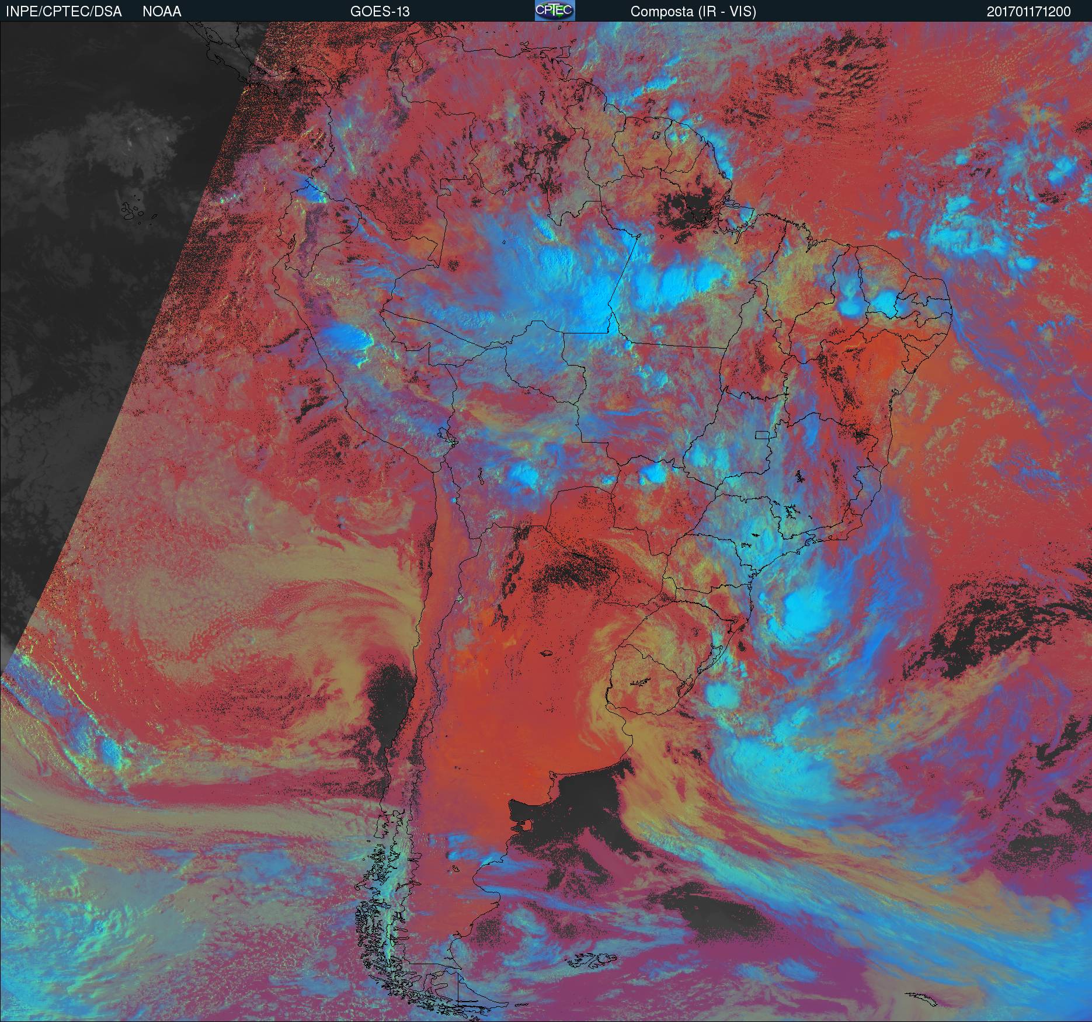Click the INPE/CPTEC/DSA header text

pyautogui.click(x=64, y=12)
